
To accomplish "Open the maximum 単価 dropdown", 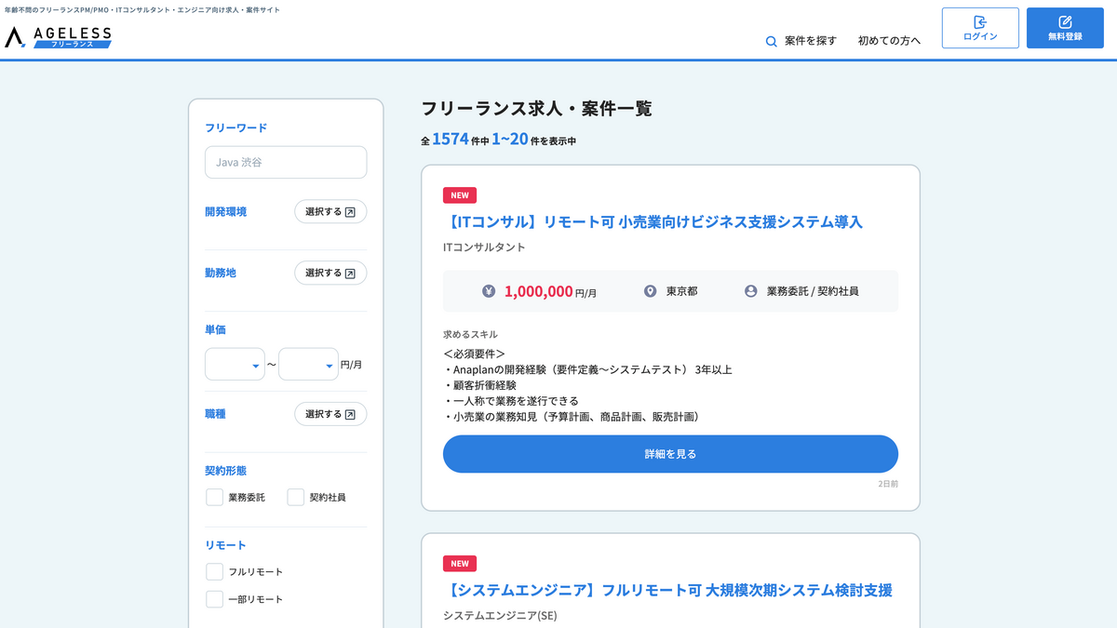I will click(308, 364).
